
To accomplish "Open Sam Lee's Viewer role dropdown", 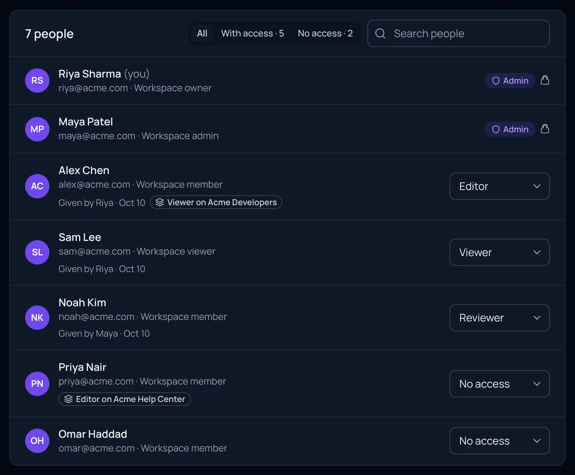I will 500,252.
